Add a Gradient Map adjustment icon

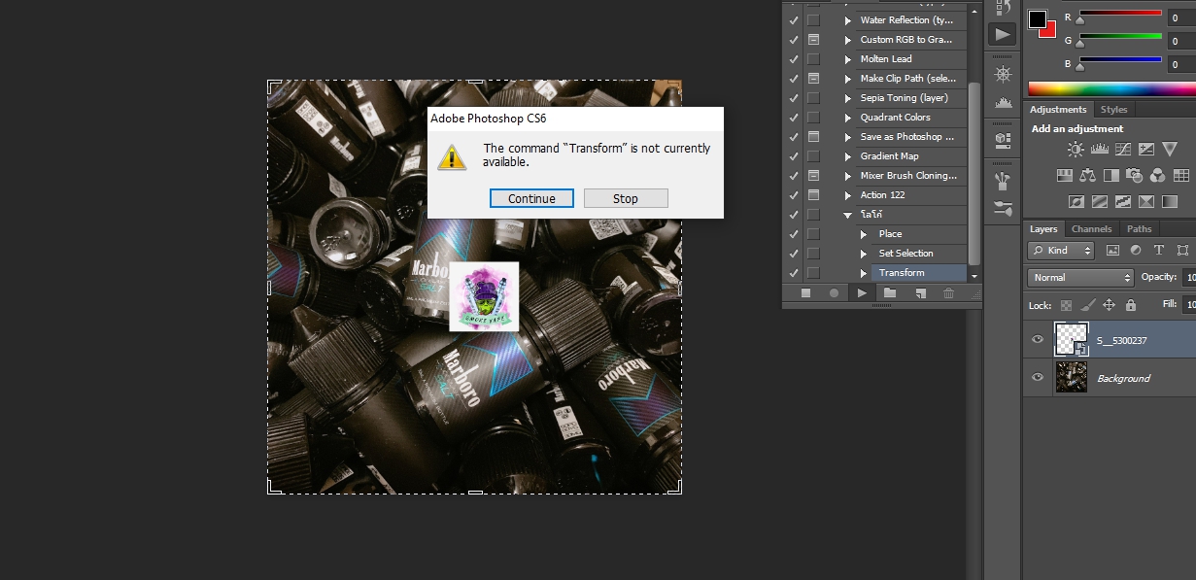(1169, 202)
